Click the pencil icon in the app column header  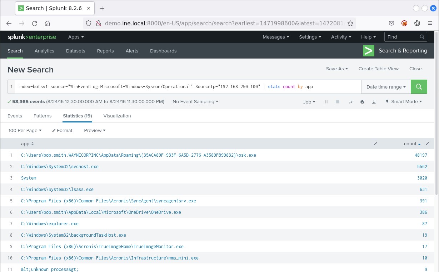click(x=375, y=143)
